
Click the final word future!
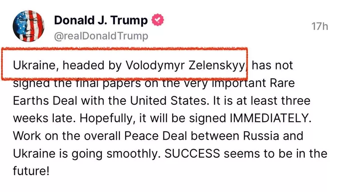tap(32, 170)
